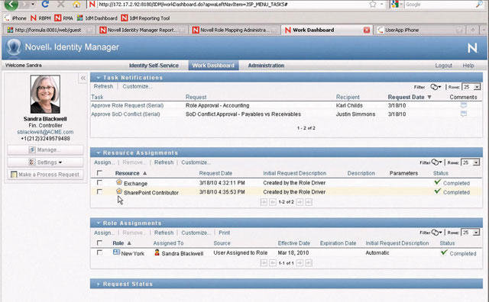Click sblackwell@ACME.com email link

[45, 132]
